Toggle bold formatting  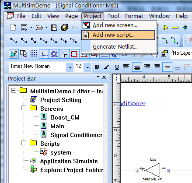(97, 67)
